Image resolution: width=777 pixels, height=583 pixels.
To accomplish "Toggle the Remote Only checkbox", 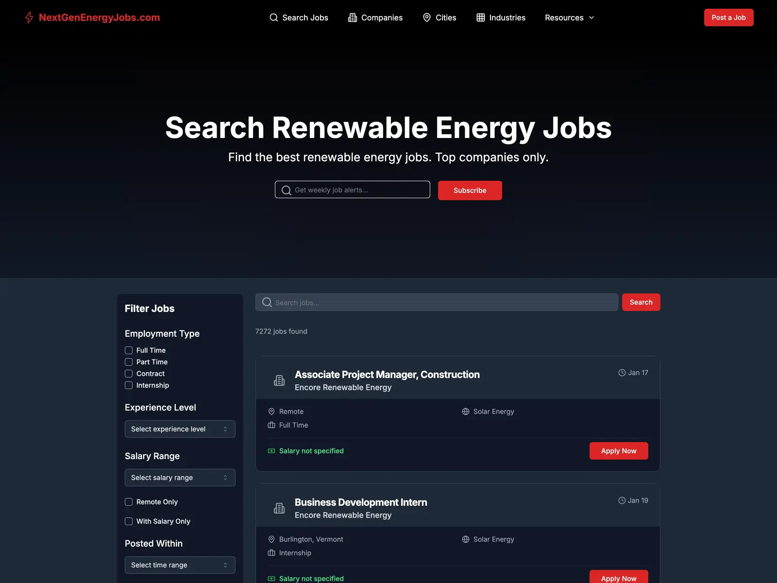I will click(x=129, y=502).
